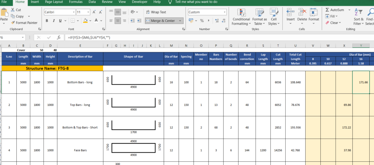
Task: Open fill color dropdown arrow
Action: click(90, 21)
